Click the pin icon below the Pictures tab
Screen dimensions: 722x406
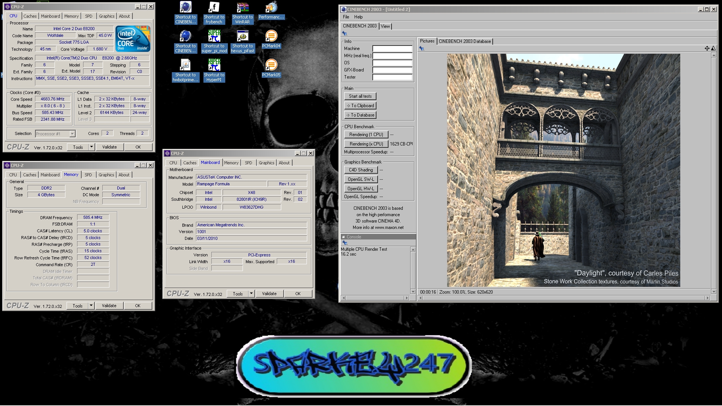[422, 48]
